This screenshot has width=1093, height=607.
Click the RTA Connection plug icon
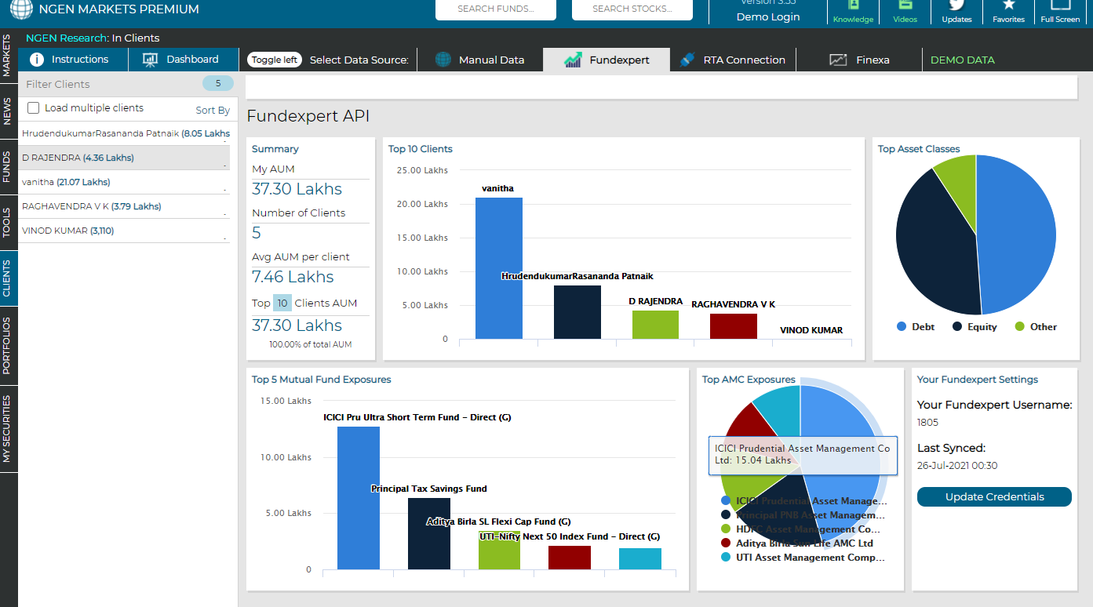(687, 60)
